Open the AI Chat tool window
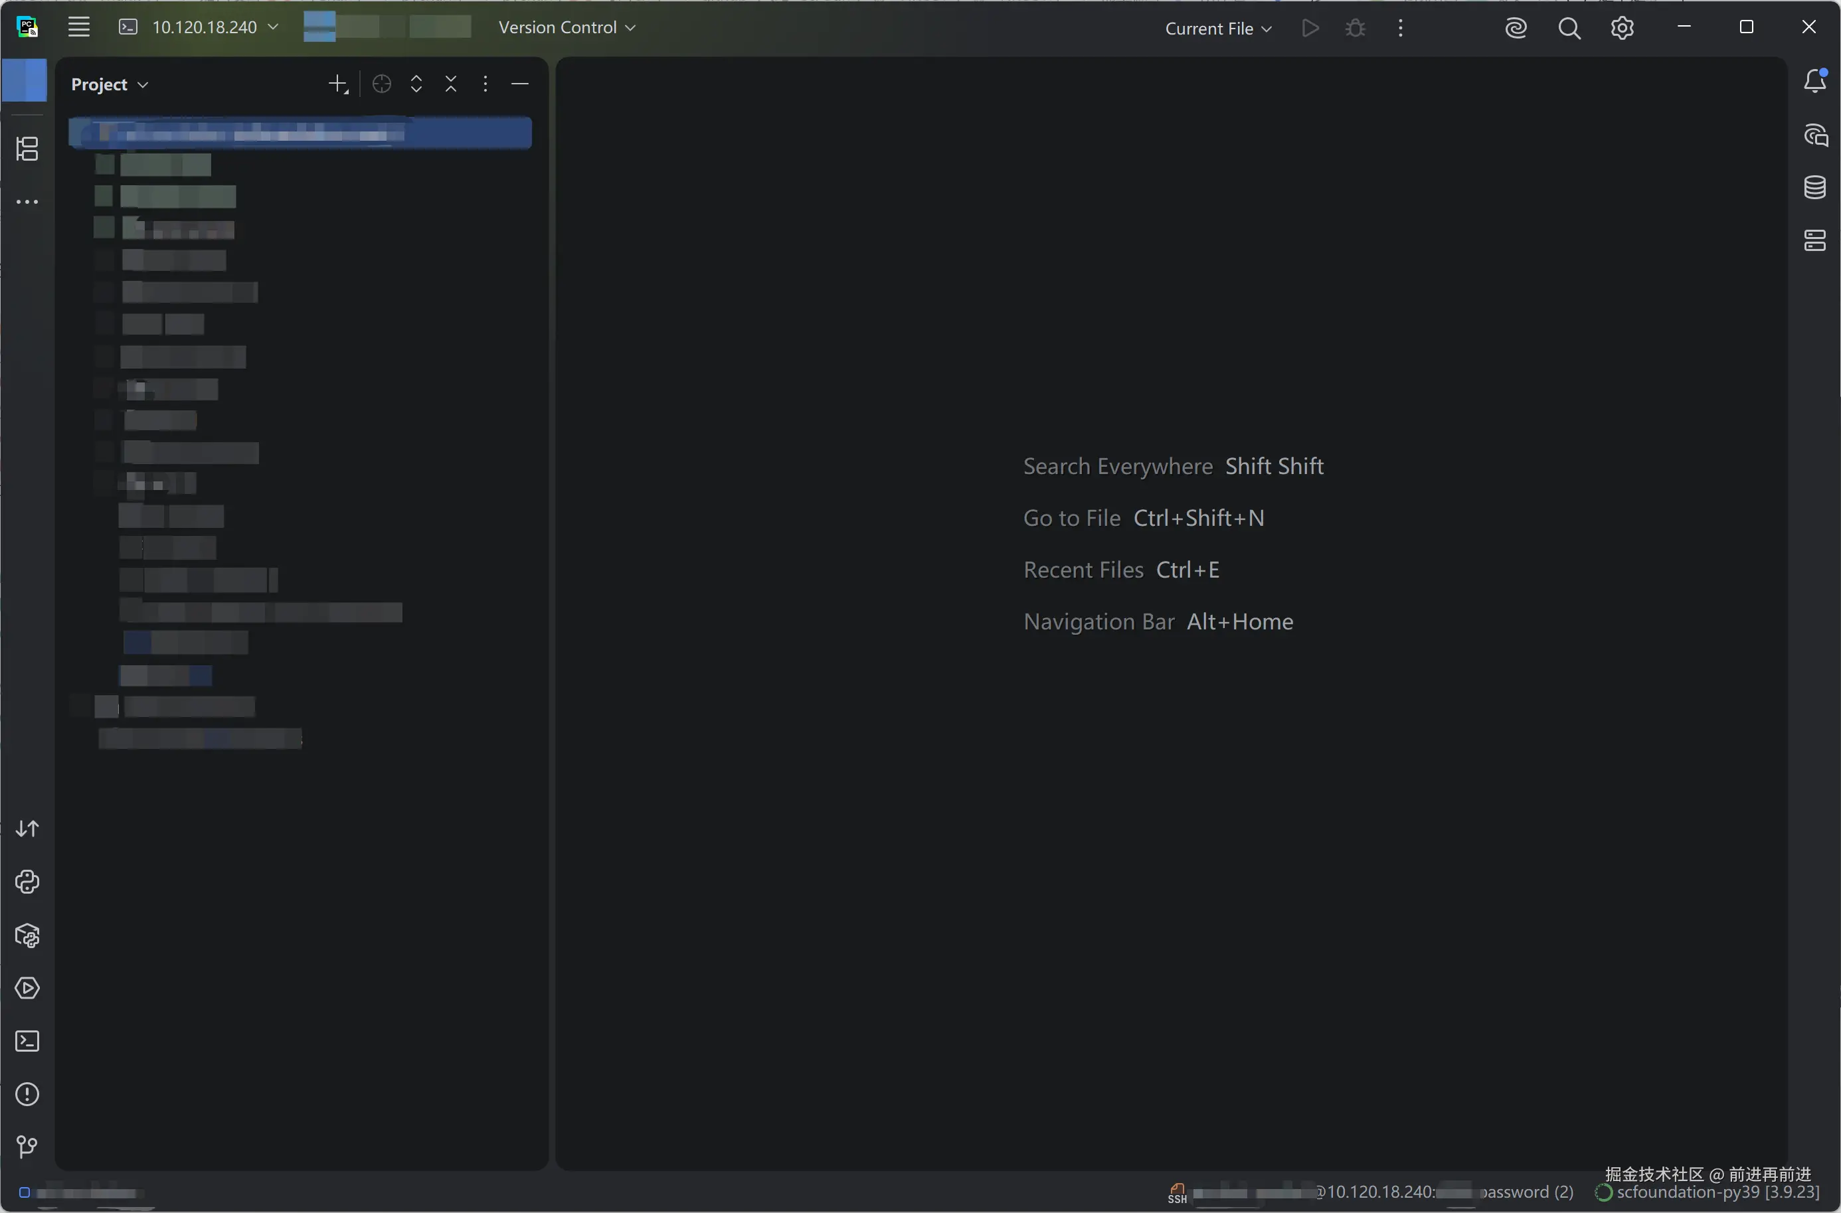Screen dimensions: 1841x1213 coord(1814,135)
